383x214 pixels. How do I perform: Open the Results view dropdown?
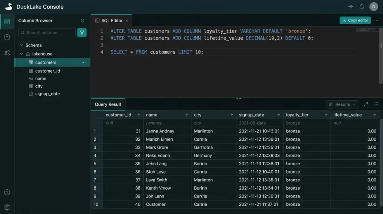[x=343, y=104]
